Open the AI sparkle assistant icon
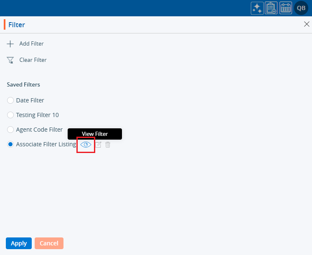Viewport: 312px width, 255px height. (257, 8)
